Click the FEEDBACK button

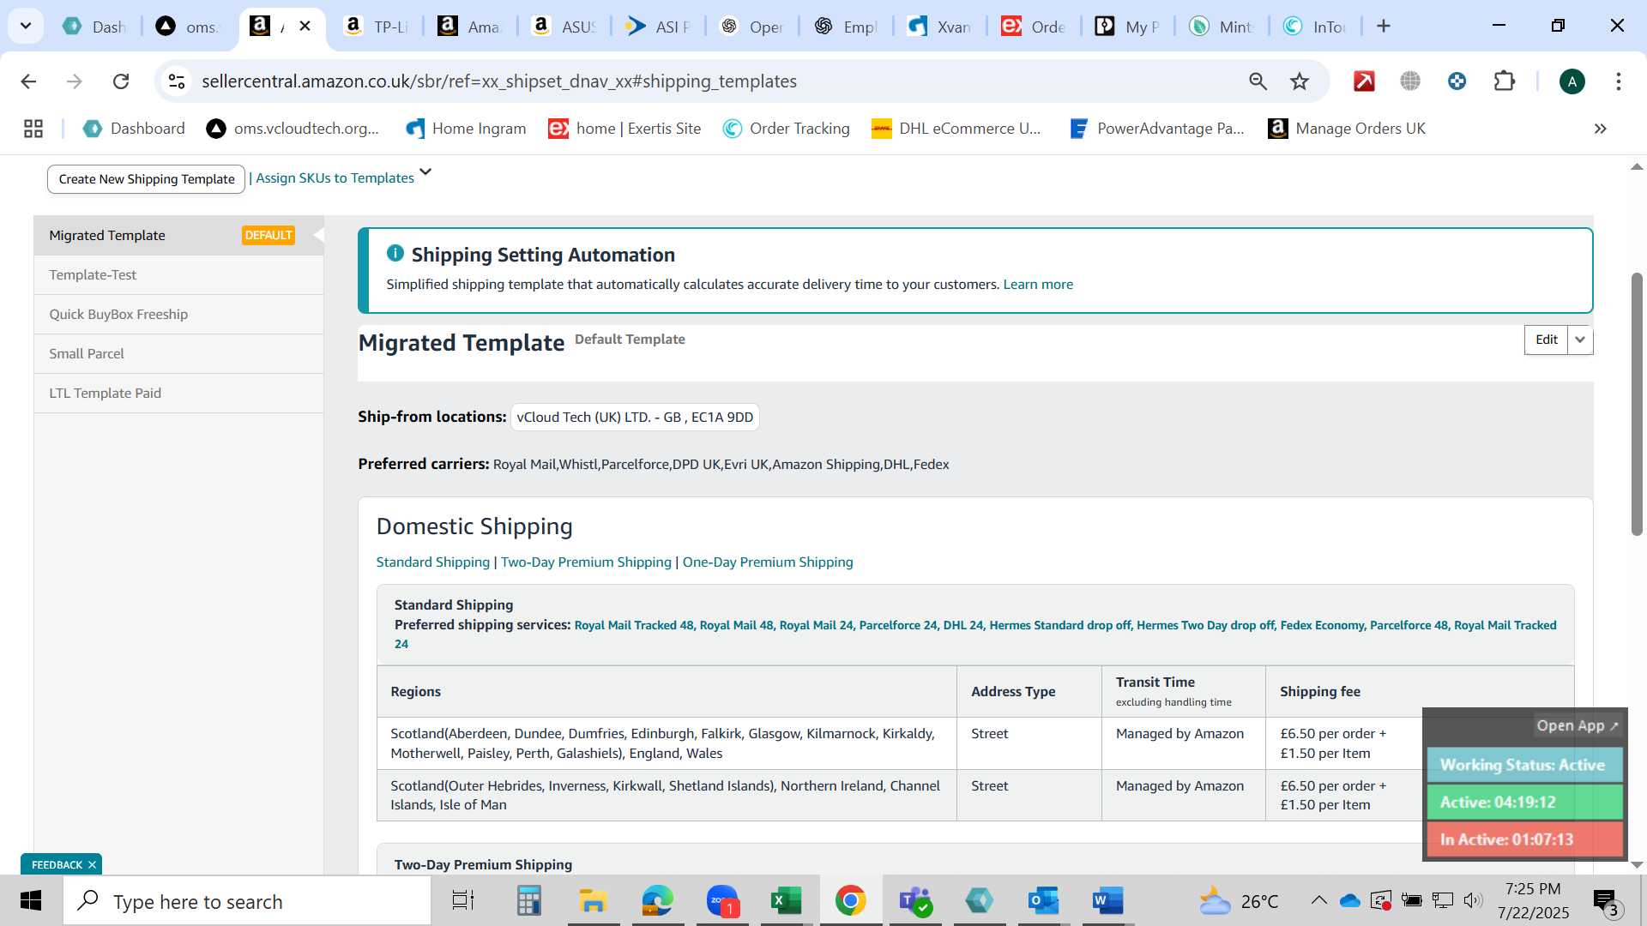(57, 864)
